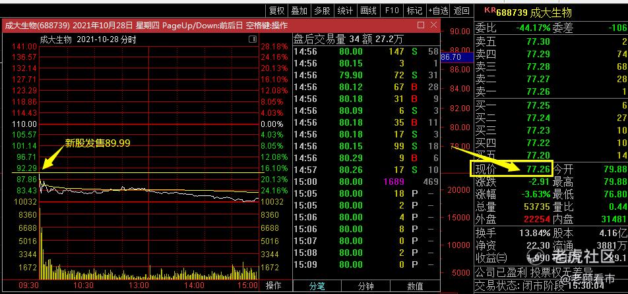
Task: Switch to the 分笔 tab
Action: (x=317, y=286)
